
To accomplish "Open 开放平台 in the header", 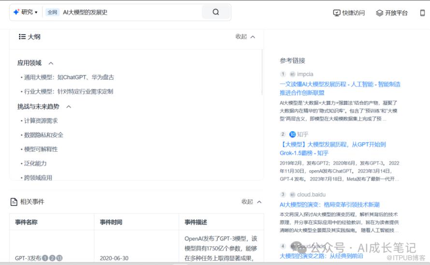I will point(392,13).
